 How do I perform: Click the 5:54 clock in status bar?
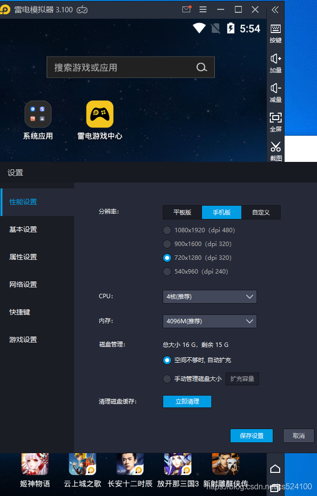coord(250,29)
